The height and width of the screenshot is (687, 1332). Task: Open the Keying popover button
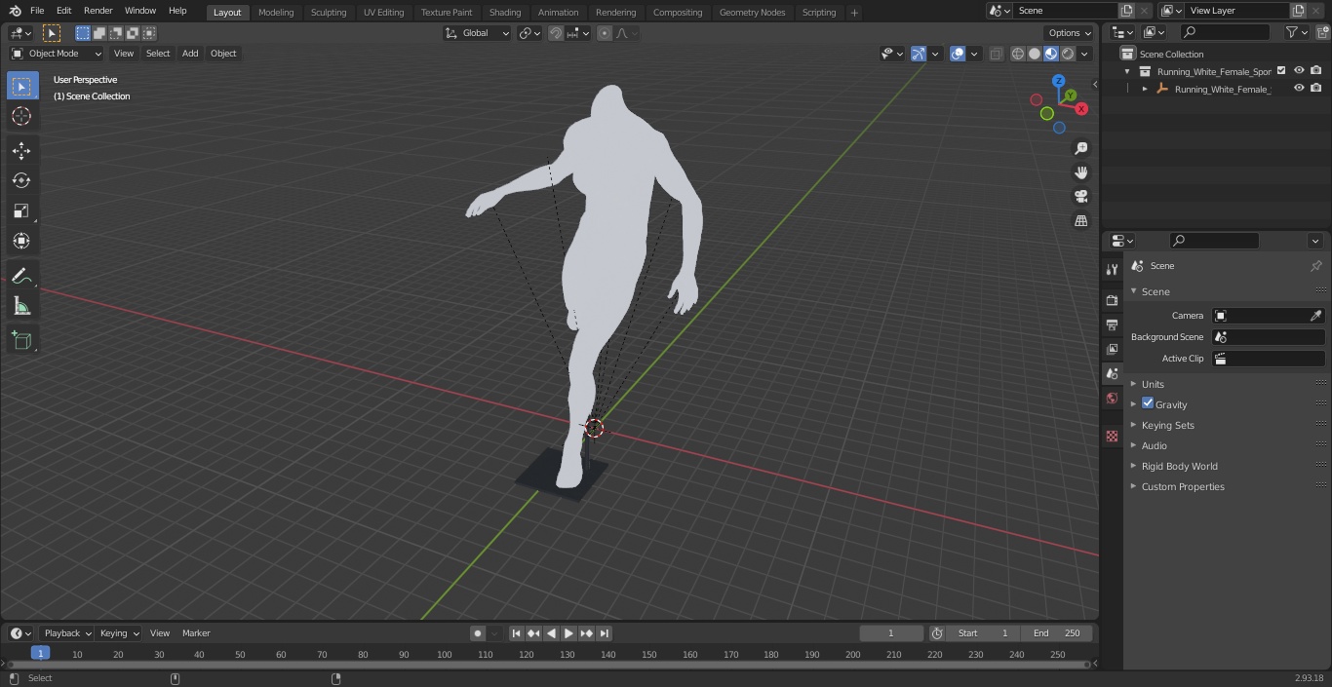(x=119, y=633)
